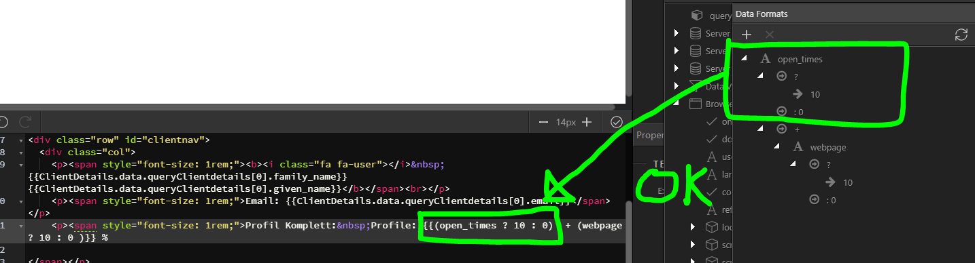Click the undo arrow in the editor toolbar

[x=3, y=122]
